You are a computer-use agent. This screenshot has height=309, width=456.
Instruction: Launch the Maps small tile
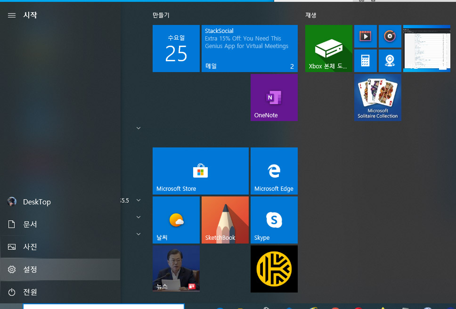(x=390, y=61)
